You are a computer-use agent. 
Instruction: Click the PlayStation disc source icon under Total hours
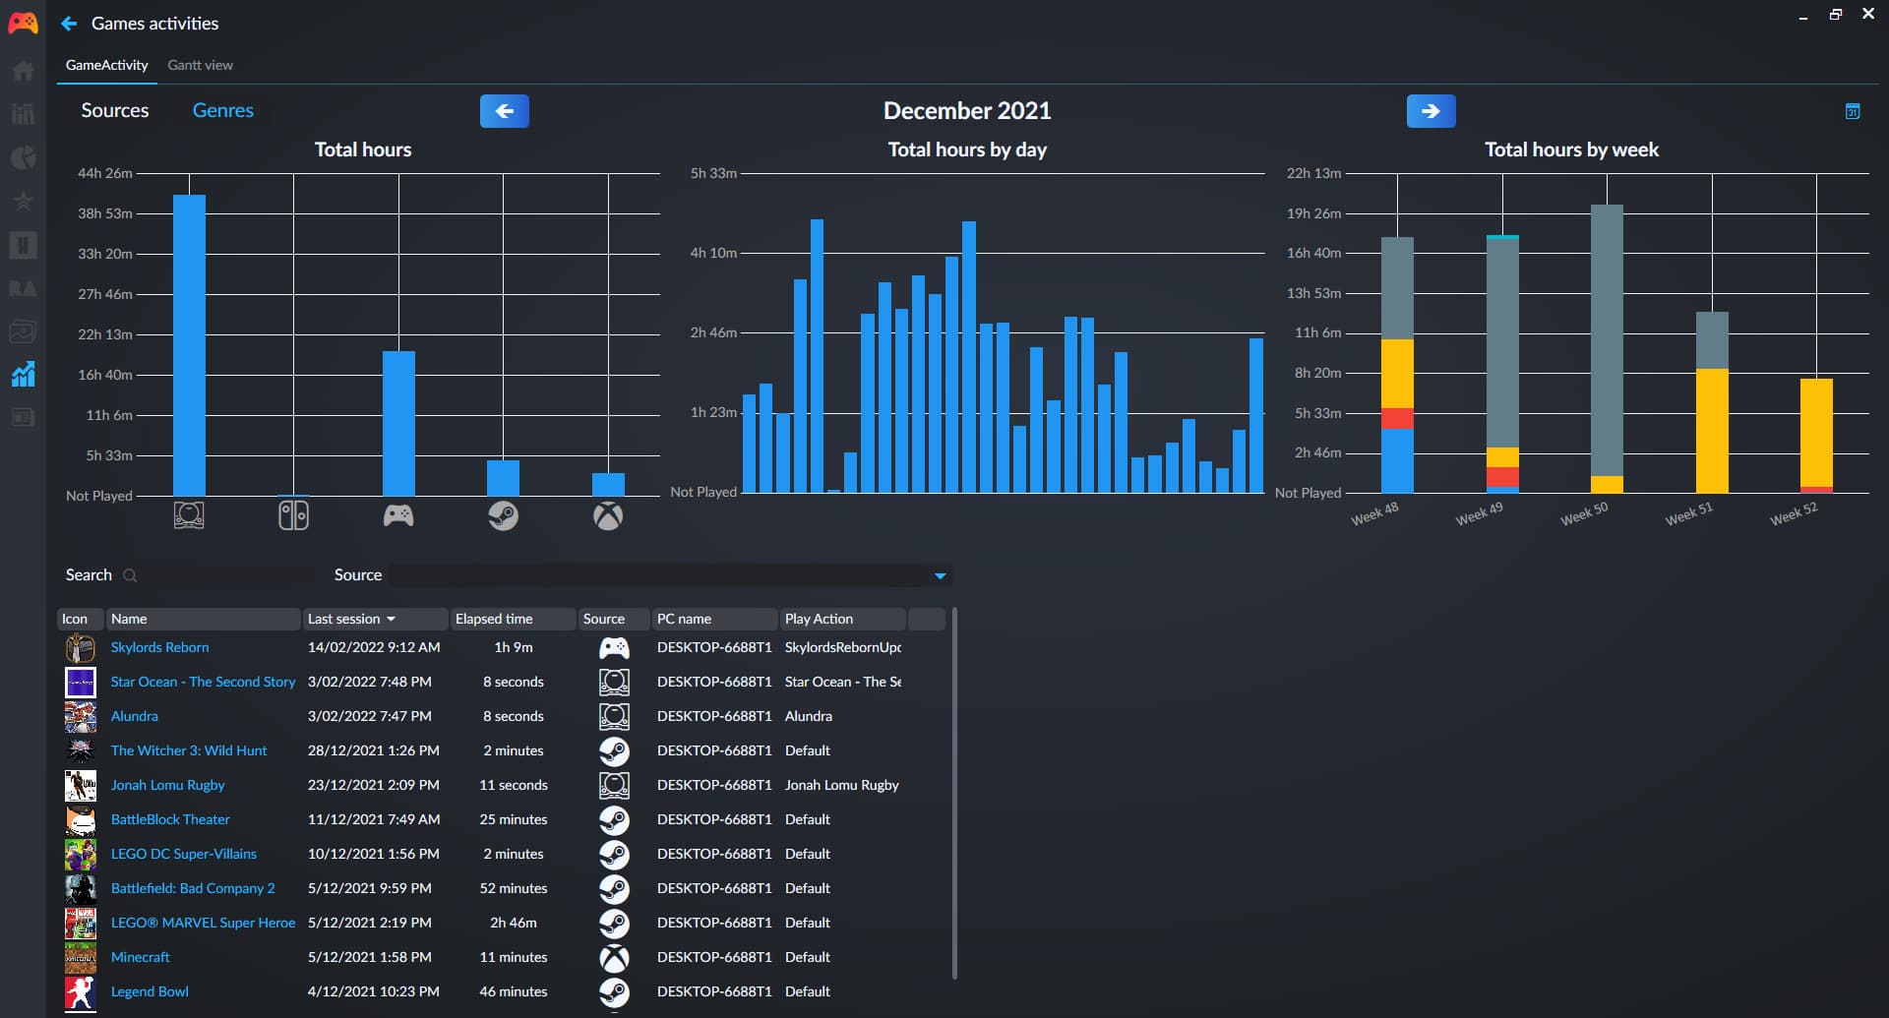pos(189,515)
